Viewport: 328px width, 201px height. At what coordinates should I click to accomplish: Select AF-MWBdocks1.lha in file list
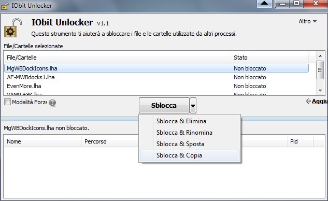[156, 77]
